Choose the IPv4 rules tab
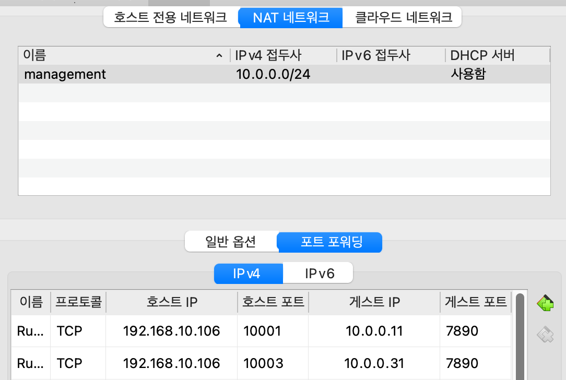The height and width of the screenshot is (380, 566). coord(249,273)
